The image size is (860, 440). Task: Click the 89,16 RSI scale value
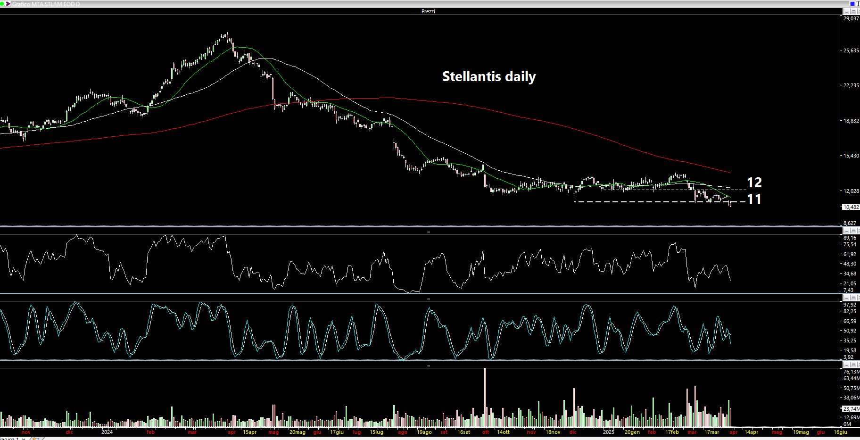[x=850, y=238]
